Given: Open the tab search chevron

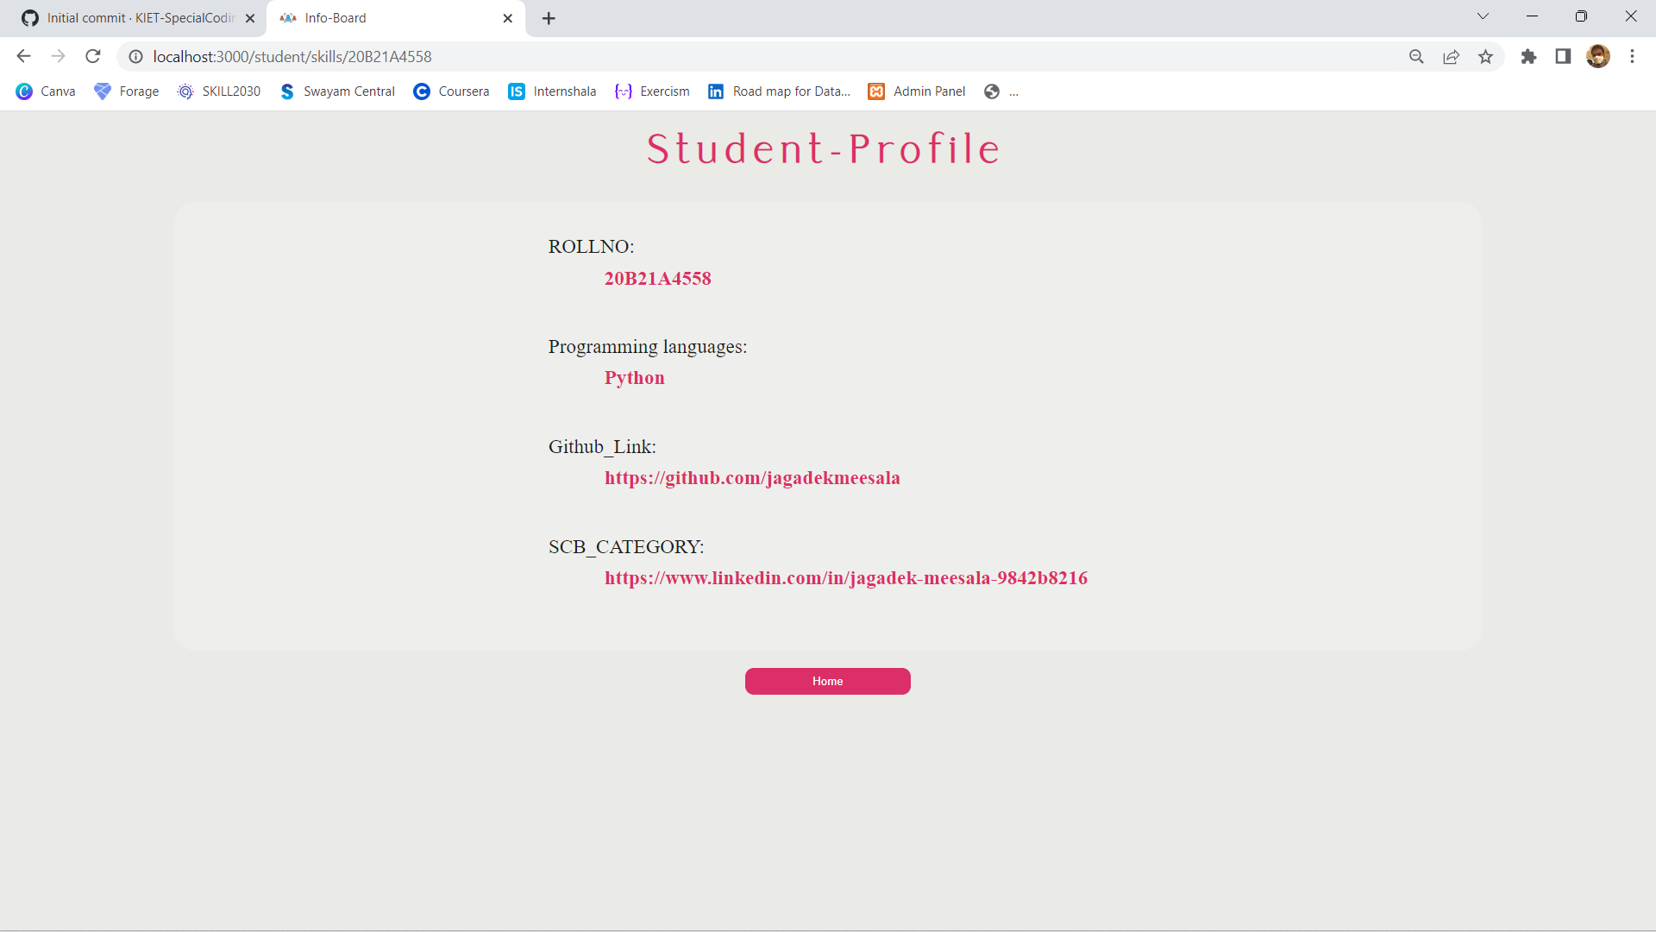Looking at the screenshot, I should [1483, 16].
